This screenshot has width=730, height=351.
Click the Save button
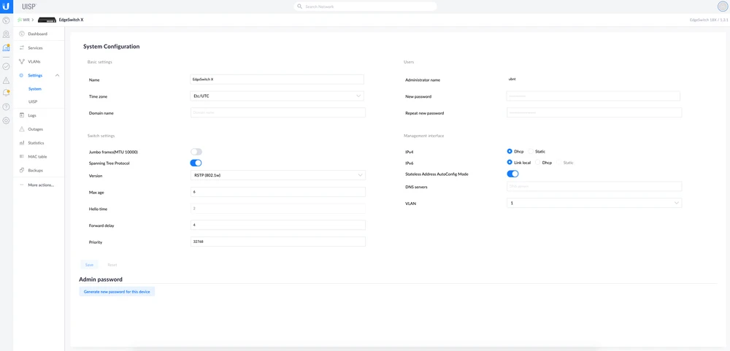[x=89, y=265]
